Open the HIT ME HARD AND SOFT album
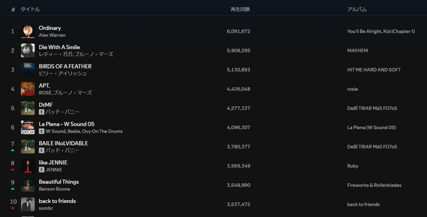The height and width of the screenshot is (217, 427). click(374, 70)
